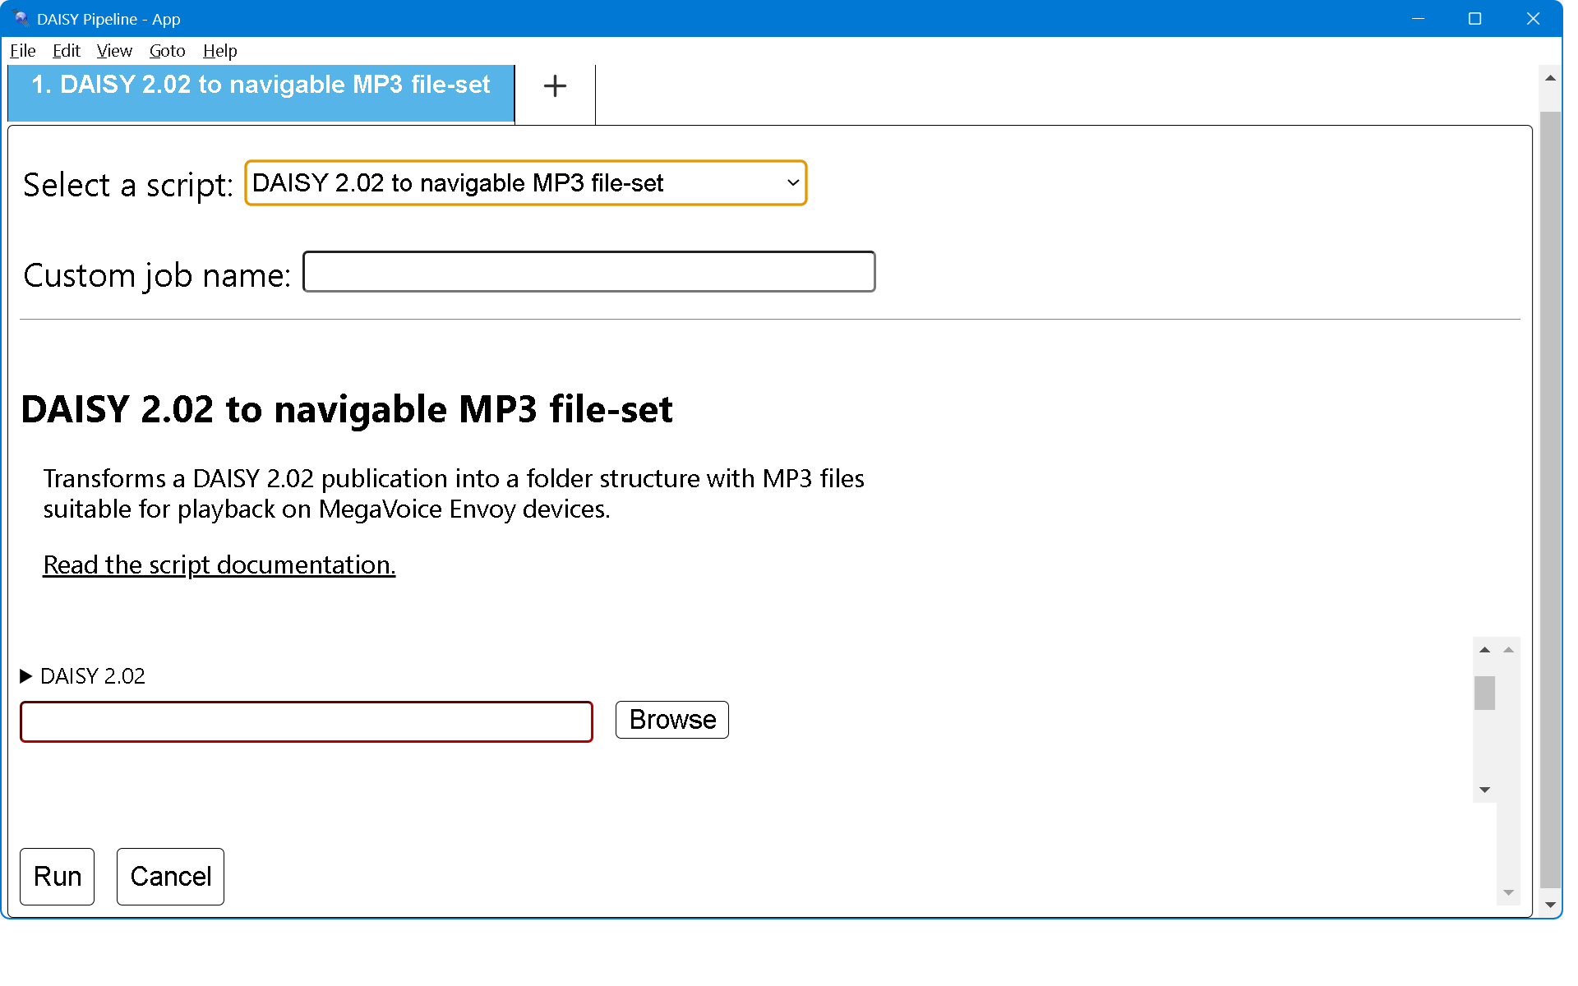
Task: Click the main window vertical scrollbar thumb
Action: click(x=1550, y=500)
